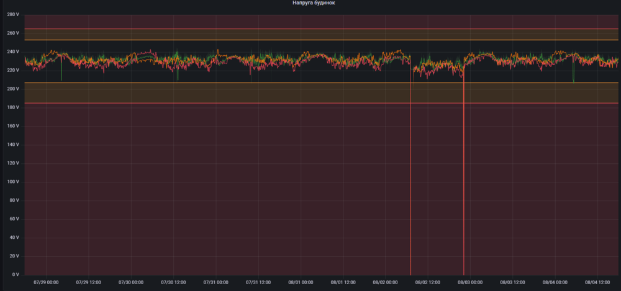This screenshot has height=291, width=621.
Task: Click the green voltage dip on 07/29
Action: pyautogui.click(x=61, y=74)
